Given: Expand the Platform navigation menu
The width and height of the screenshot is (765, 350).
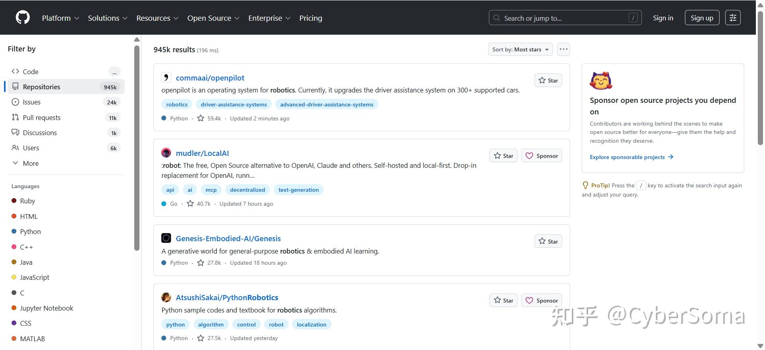Looking at the screenshot, I should coord(61,18).
